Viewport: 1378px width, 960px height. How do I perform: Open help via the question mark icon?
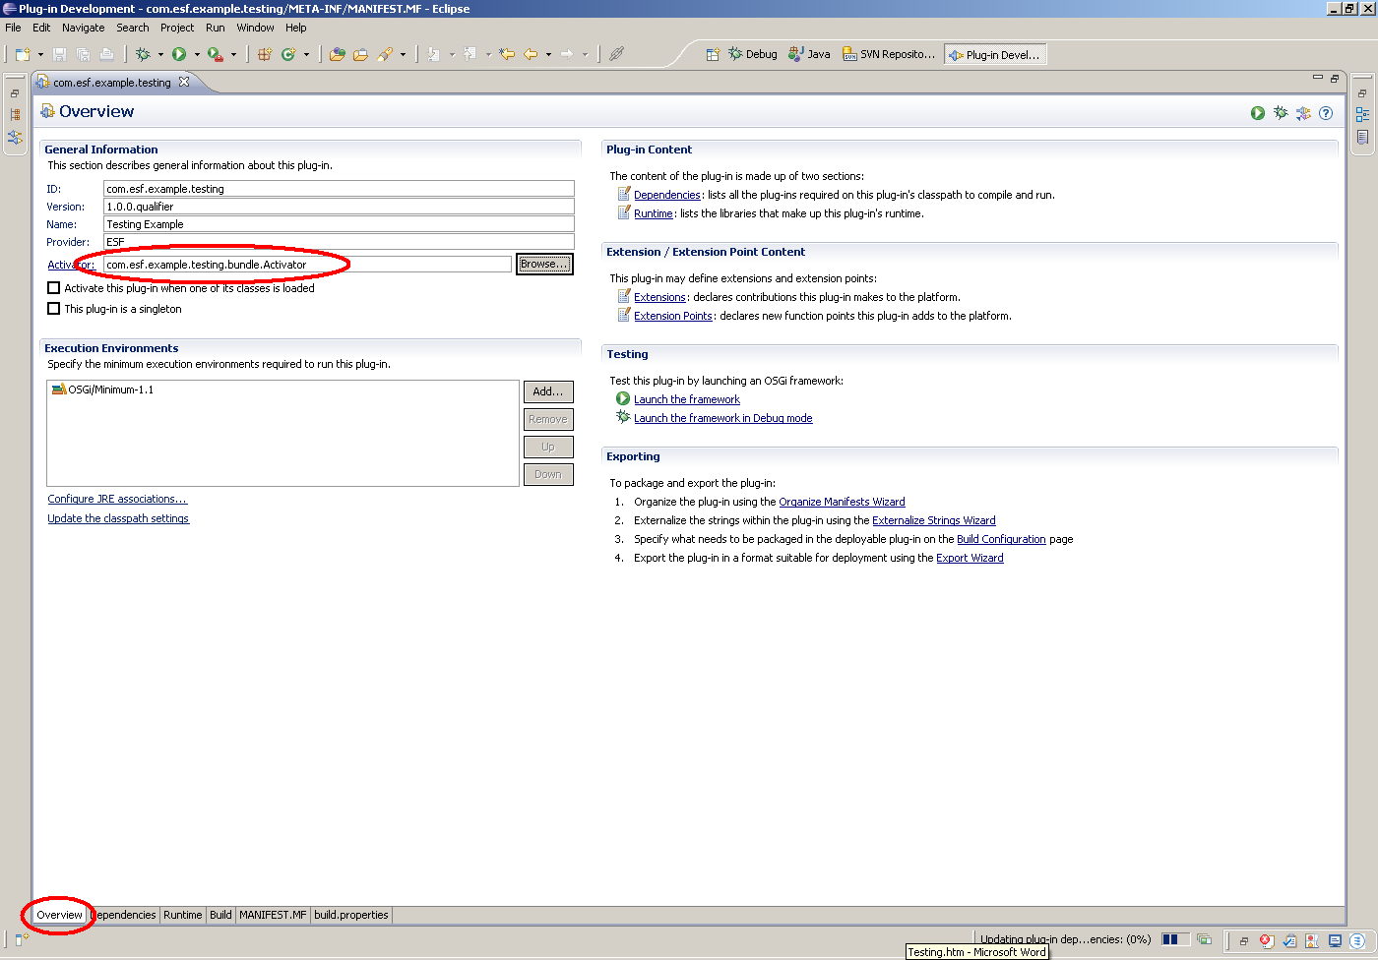tap(1326, 113)
